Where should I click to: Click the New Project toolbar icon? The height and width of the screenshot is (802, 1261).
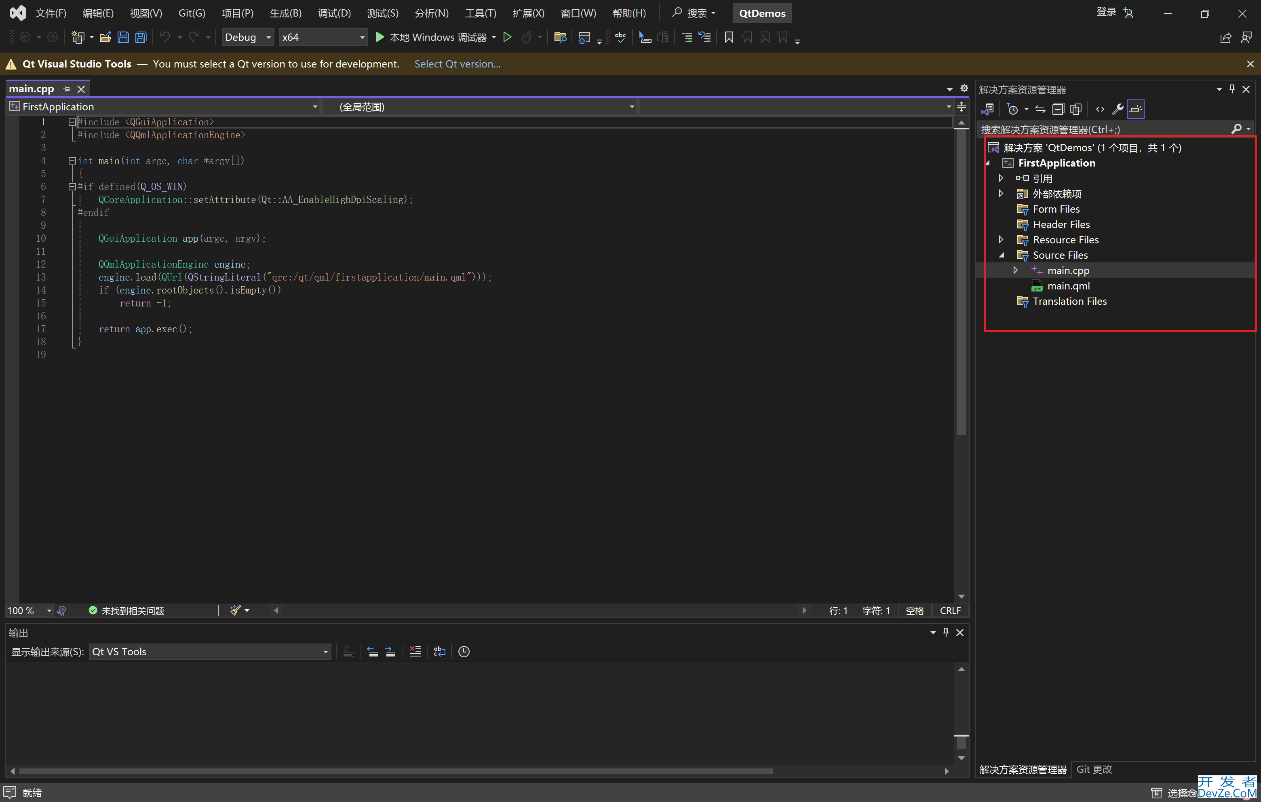78,37
